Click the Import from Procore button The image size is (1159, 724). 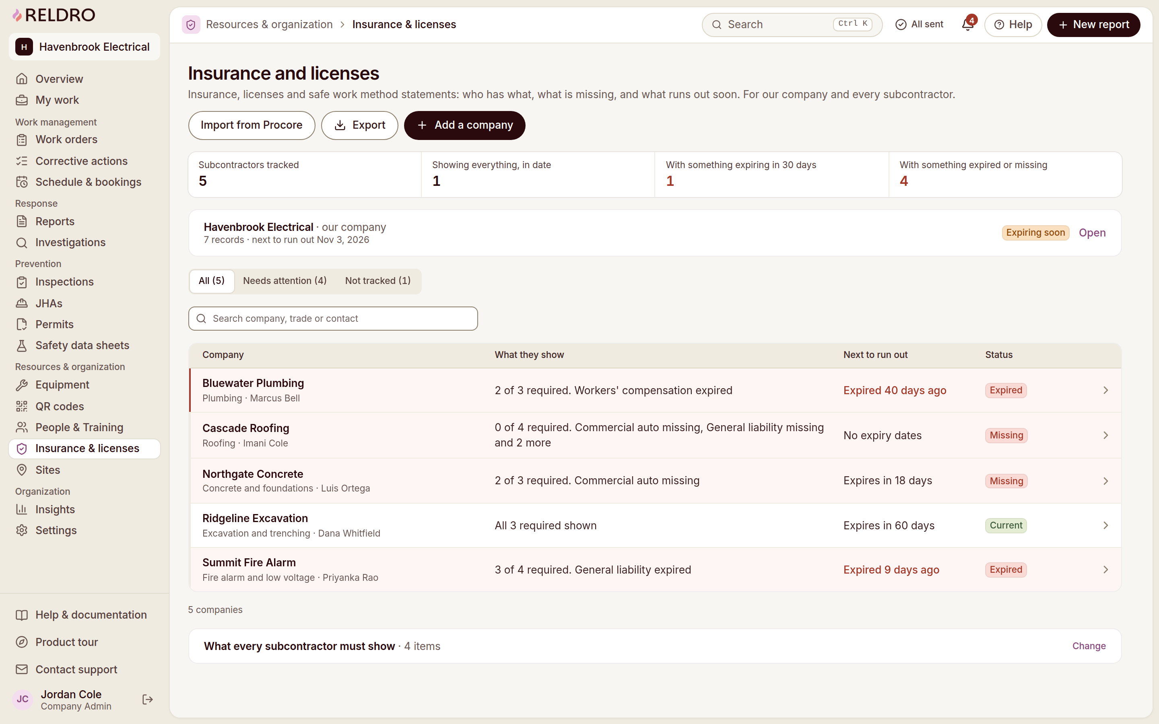(252, 125)
